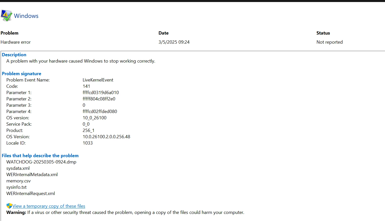
Task: Select Parameter 4 value ffffcd02ffded080
Action: click(100, 112)
